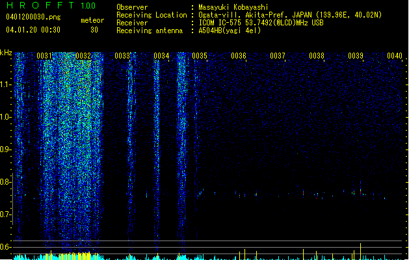
Task: Click time marker 0036
Action: point(239,56)
